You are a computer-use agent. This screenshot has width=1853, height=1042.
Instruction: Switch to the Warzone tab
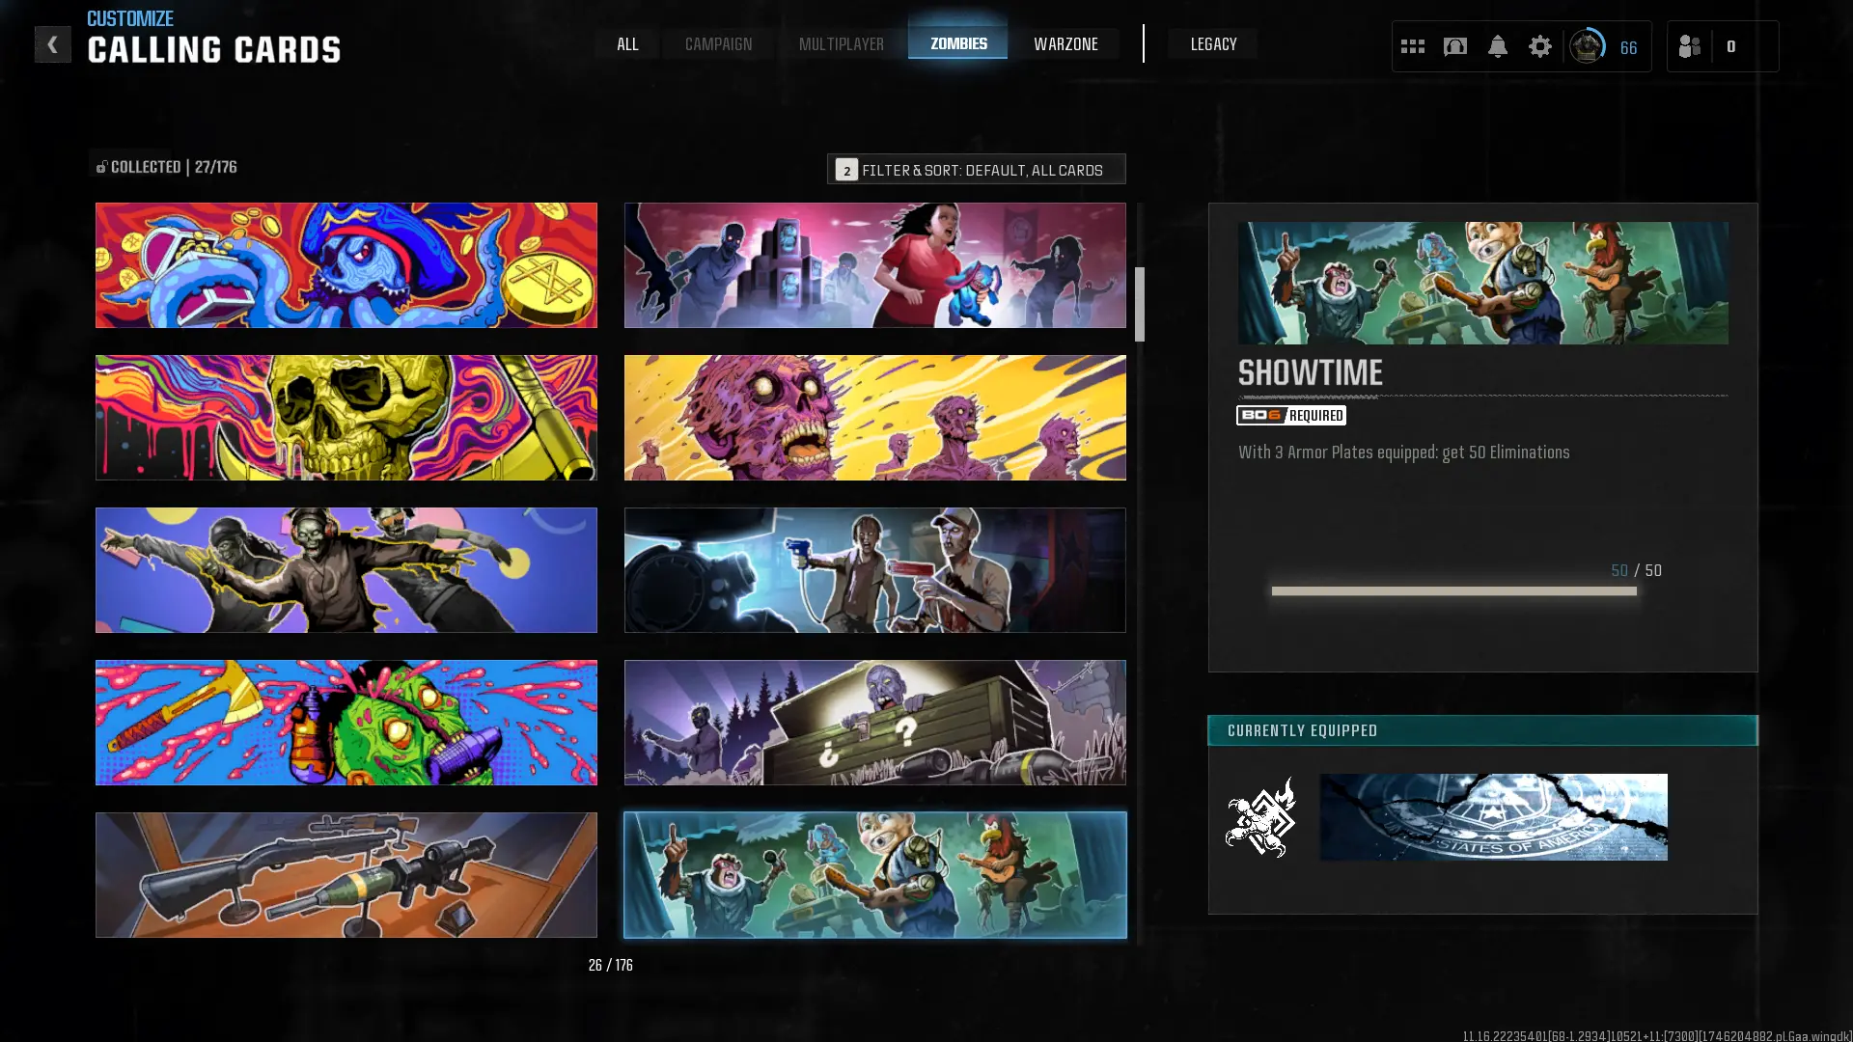point(1065,44)
